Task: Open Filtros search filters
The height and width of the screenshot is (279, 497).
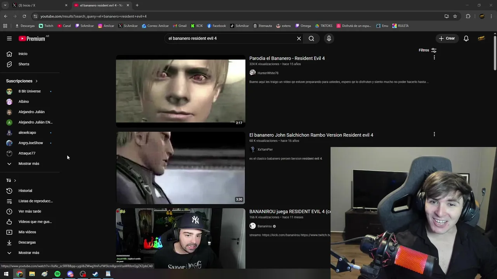Action: pyautogui.click(x=427, y=50)
